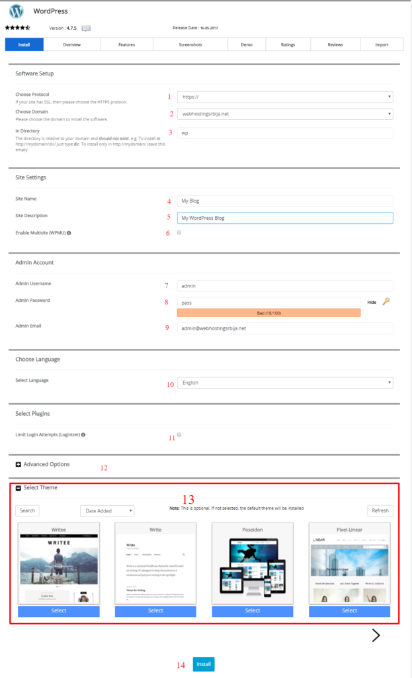Open the changelog icon beside version 4.7.5
The width and height of the screenshot is (412, 678).
tap(86, 28)
